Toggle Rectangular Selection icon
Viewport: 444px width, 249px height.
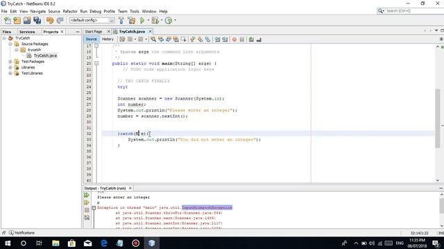coord(183,39)
